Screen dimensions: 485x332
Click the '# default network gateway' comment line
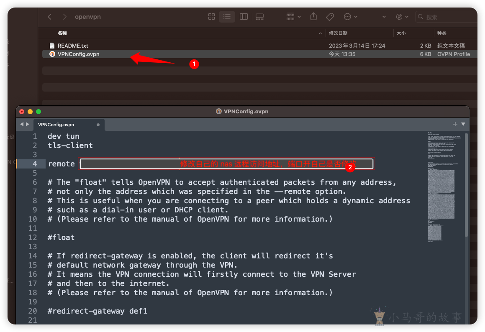pyautogui.click(x=142, y=265)
